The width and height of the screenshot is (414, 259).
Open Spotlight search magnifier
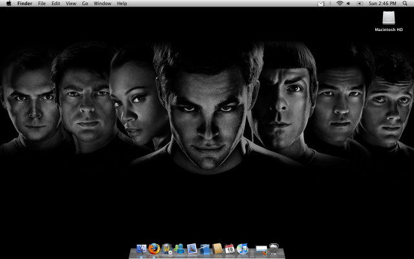[405, 3]
